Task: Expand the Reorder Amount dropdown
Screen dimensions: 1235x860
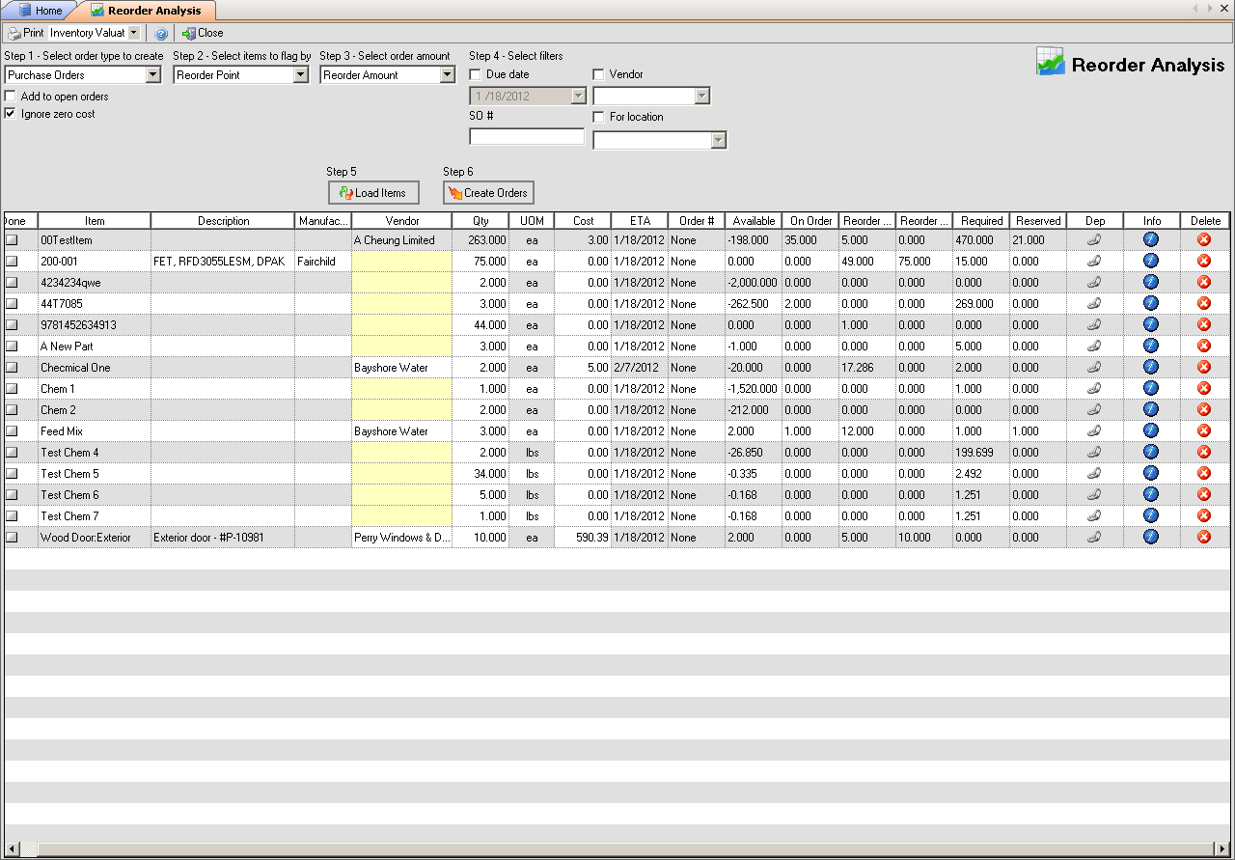Action: click(x=447, y=75)
